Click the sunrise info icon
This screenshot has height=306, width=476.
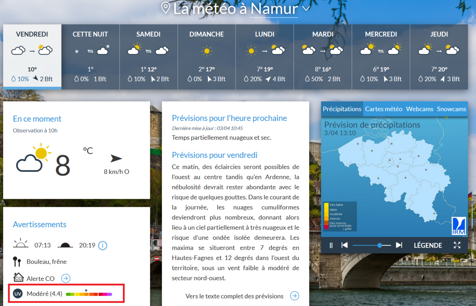[x=102, y=245]
